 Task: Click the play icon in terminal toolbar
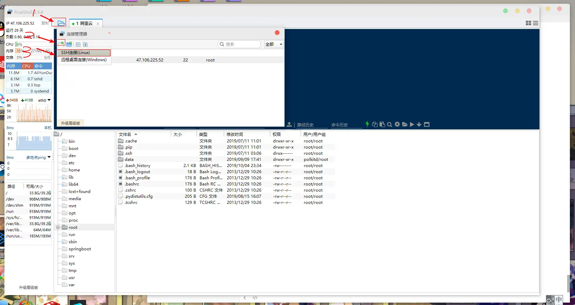pos(412,124)
